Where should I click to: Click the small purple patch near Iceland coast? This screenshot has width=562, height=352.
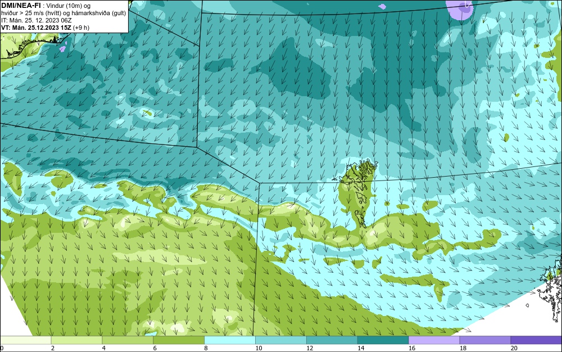pos(63,48)
